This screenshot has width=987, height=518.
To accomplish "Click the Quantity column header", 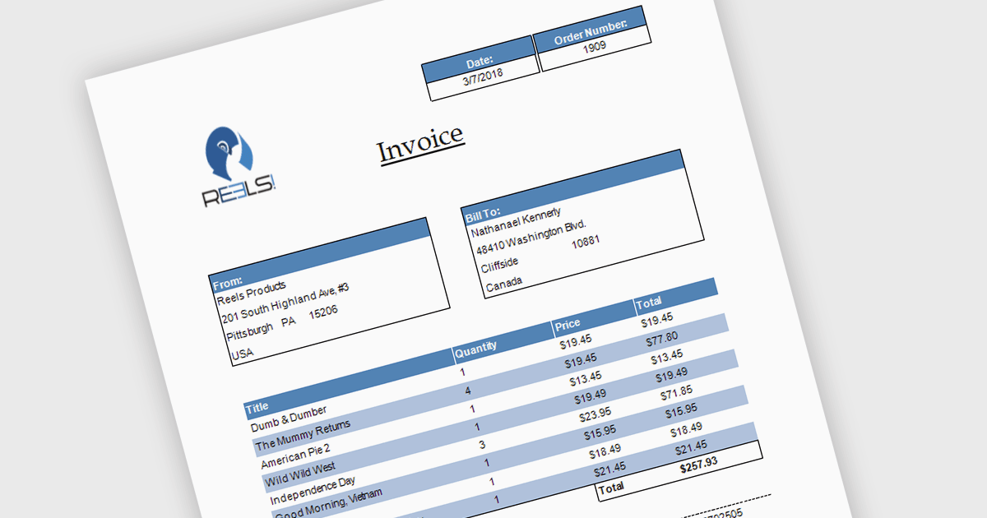I will point(476,349).
